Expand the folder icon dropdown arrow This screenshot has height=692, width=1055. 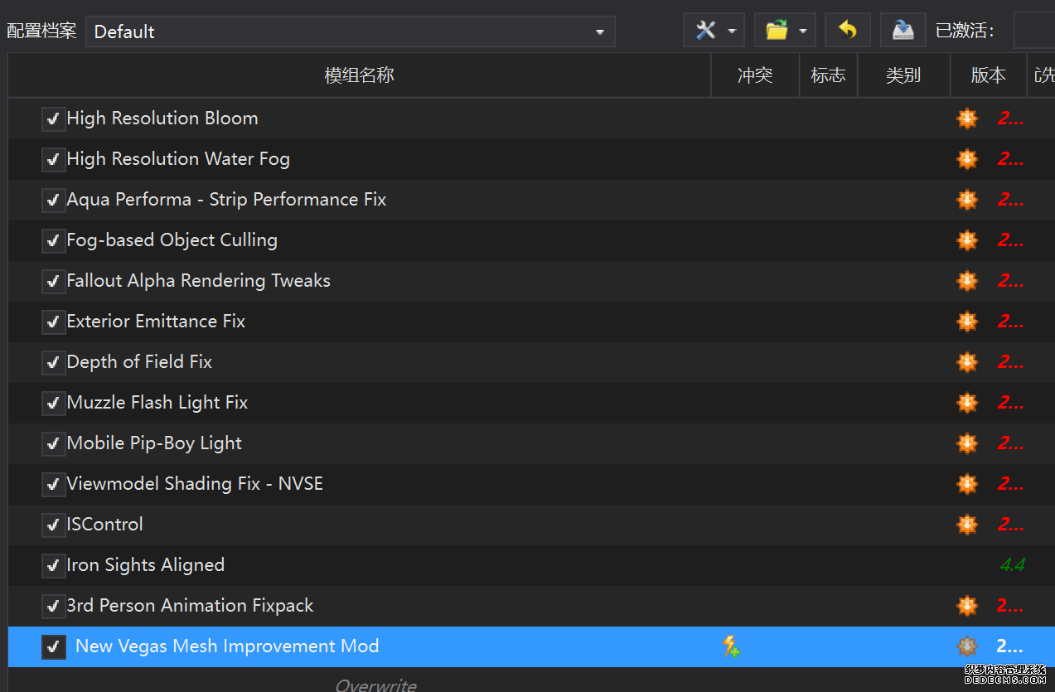pyautogui.click(x=803, y=31)
